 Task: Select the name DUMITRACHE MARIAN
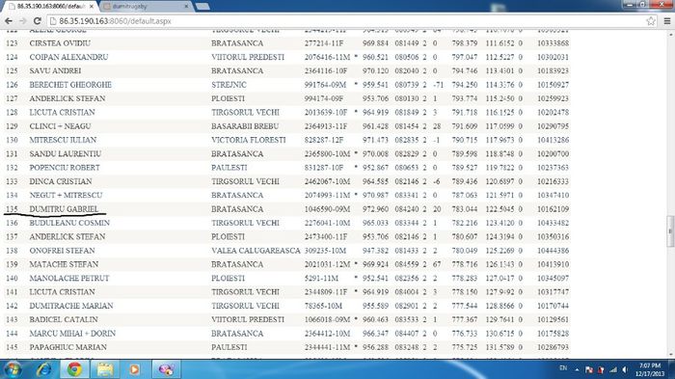pos(71,306)
